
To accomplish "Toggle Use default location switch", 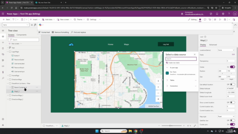I will tap(232, 84).
